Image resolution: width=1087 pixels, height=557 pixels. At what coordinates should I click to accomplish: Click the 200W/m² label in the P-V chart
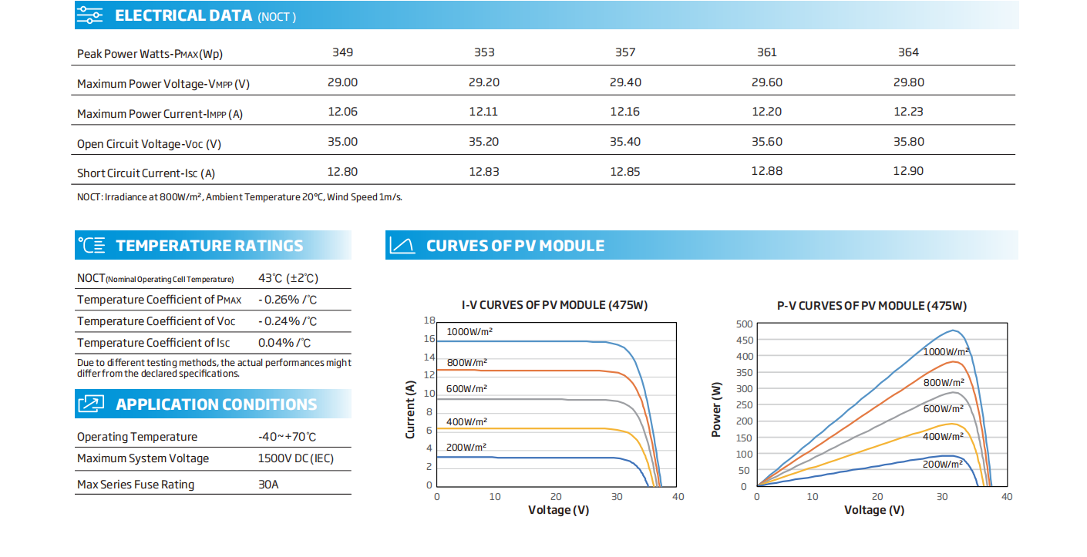(x=943, y=465)
